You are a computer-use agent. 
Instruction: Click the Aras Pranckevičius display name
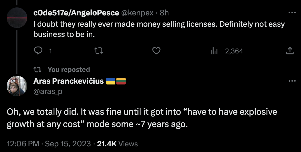68,81
